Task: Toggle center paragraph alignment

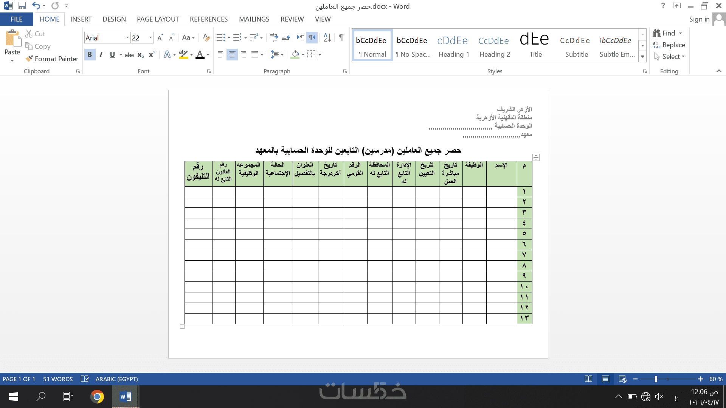Action: [232, 55]
